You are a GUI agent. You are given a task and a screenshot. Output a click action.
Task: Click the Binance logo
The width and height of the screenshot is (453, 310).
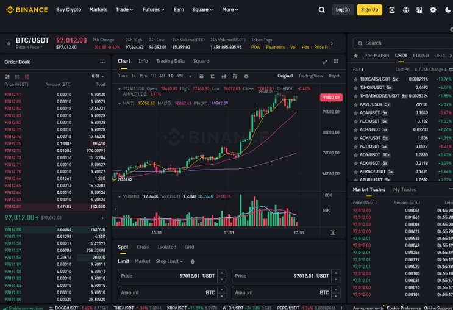(27, 10)
